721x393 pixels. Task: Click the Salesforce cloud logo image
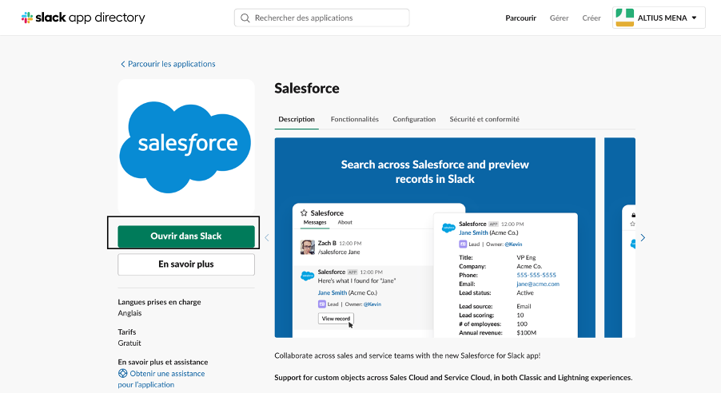coord(185,147)
